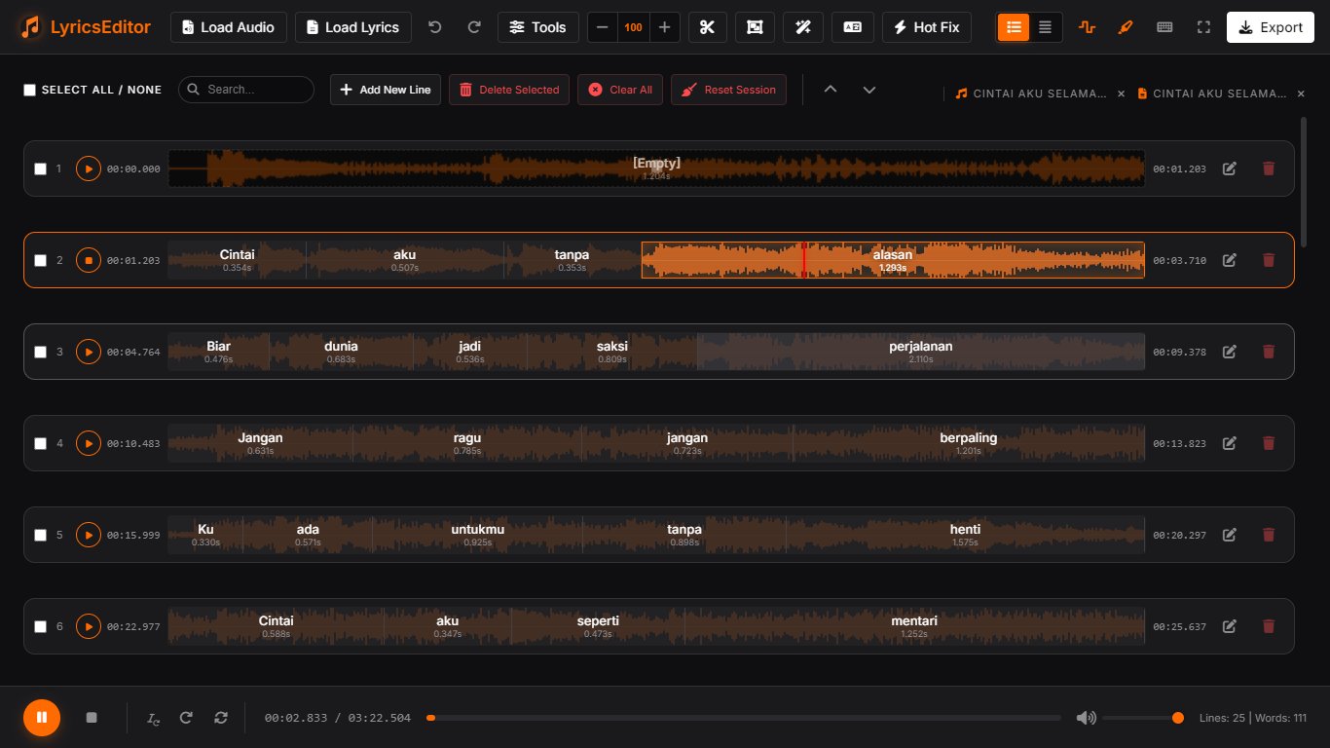Pause playback with main orange button
Image resolution: width=1330 pixels, height=748 pixels.
(42, 718)
